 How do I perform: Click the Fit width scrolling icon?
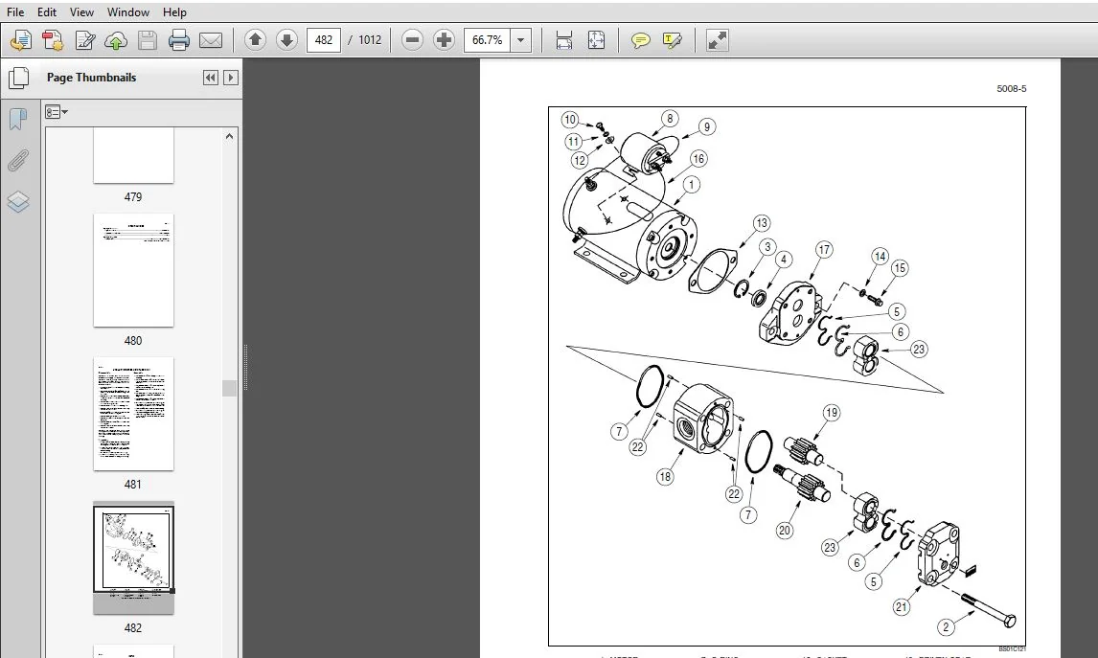[x=563, y=40]
